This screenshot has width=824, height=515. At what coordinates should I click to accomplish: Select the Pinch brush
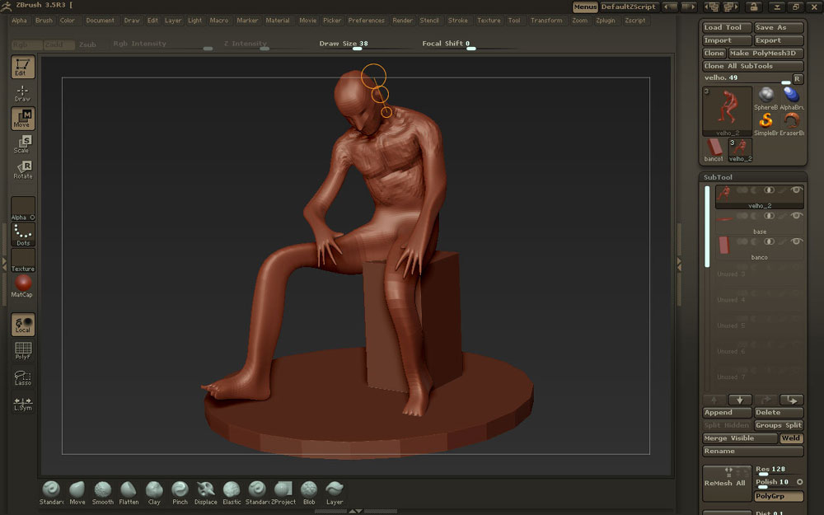pos(180,490)
